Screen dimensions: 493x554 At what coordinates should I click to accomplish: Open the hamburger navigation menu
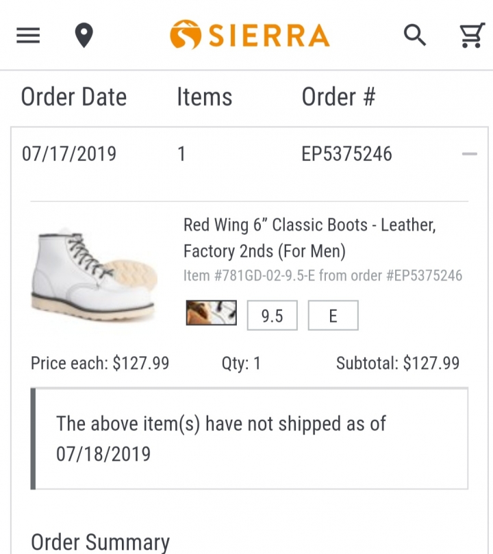(28, 36)
